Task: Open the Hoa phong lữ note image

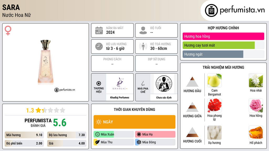Action: click(214, 105)
